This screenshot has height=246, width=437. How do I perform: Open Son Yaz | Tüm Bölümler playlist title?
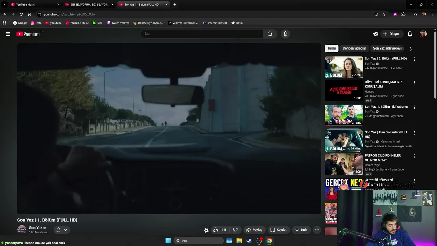[x=386, y=135]
